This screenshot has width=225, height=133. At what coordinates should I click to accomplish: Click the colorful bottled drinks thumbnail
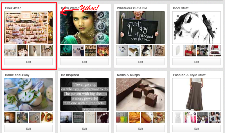point(122,117)
